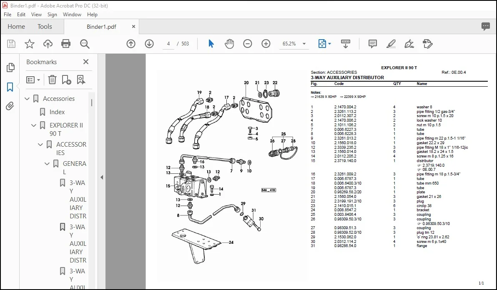Go to next page arrow
Viewport: 497px width, 290px height.
(149, 44)
